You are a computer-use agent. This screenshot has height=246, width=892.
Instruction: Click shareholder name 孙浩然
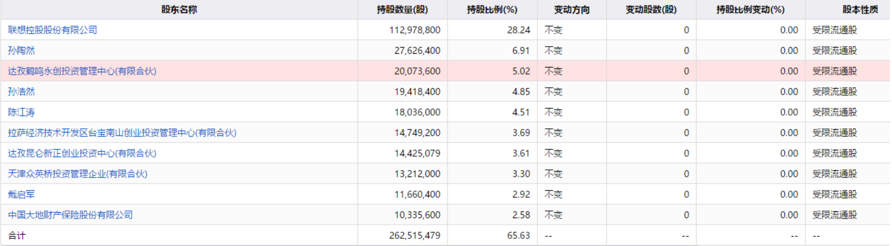21,91
